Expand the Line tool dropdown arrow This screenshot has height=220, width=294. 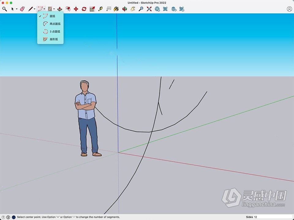(x=35, y=9)
